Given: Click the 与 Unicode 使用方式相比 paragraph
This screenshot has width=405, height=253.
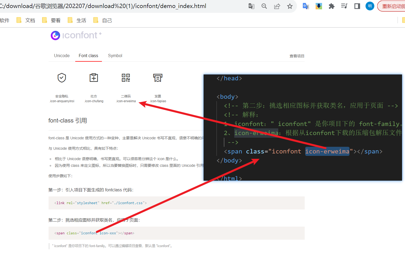Looking at the screenshot, I should [x=83, y=148].
